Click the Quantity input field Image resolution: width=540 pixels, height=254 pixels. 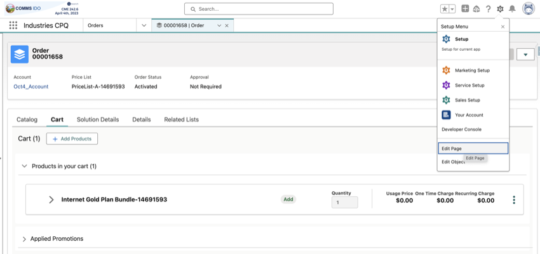[x=345, y=203]
